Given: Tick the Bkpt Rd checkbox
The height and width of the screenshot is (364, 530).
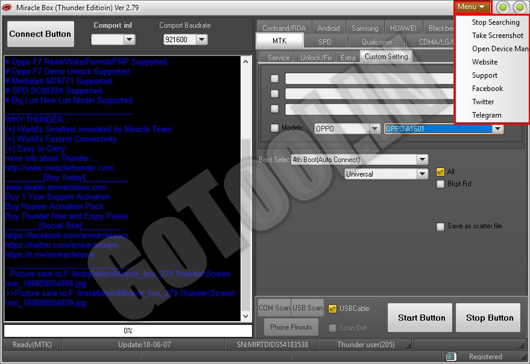Looking at the screenshot, I should point(440,184).
